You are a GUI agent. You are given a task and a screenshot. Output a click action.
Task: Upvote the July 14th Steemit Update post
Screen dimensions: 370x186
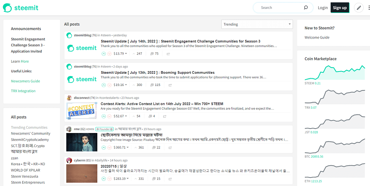point(104,54)
